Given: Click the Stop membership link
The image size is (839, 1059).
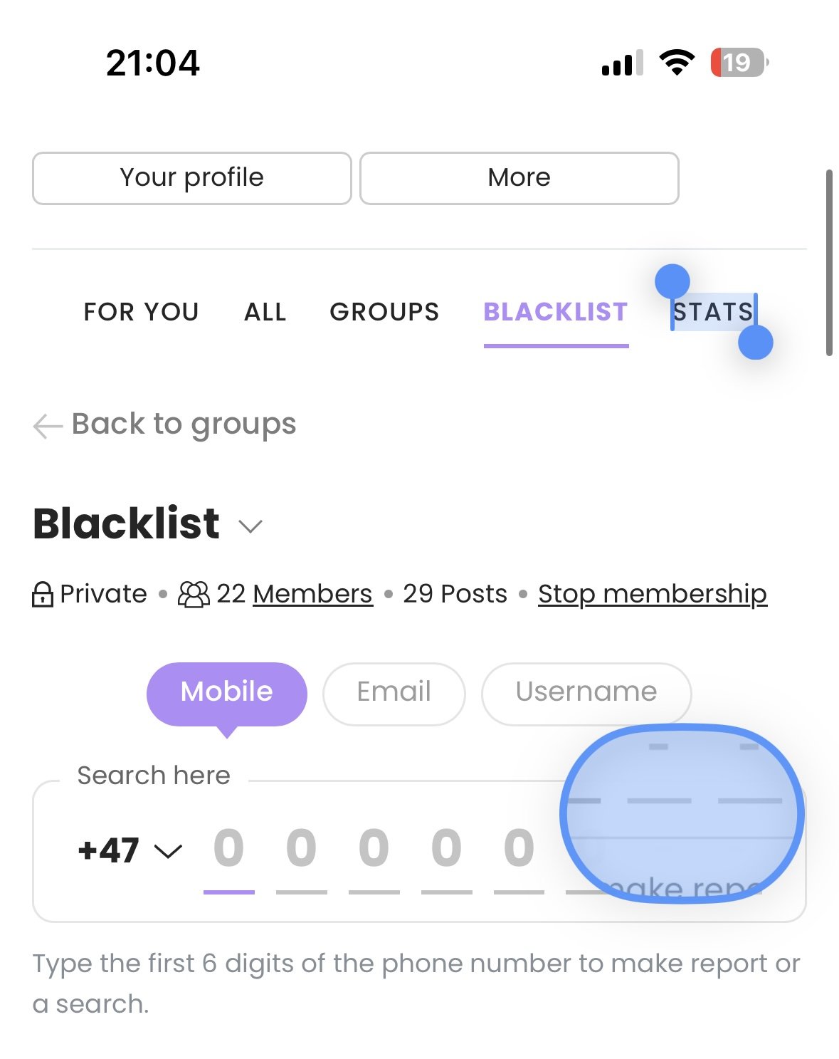Looking at the screenshot, I should (x=653, y=594).
